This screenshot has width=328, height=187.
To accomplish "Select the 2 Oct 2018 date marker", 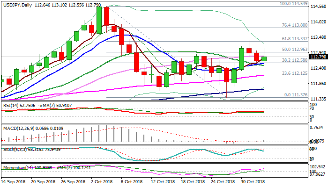I will click(x=102, y=182).
